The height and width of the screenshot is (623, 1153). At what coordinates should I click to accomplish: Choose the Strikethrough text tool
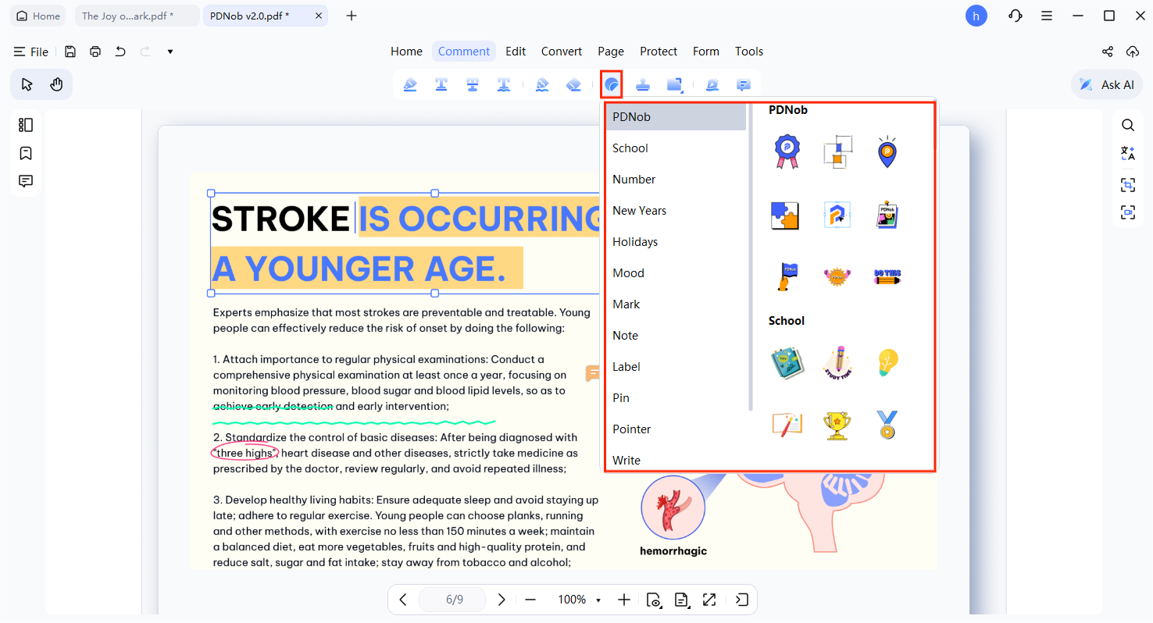(x=473, y=84)
